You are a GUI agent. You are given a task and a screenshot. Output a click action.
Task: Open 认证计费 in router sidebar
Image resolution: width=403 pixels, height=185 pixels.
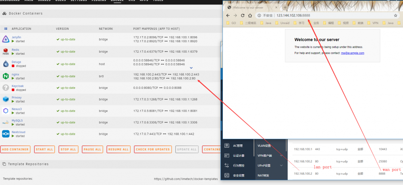pos(239,156)
